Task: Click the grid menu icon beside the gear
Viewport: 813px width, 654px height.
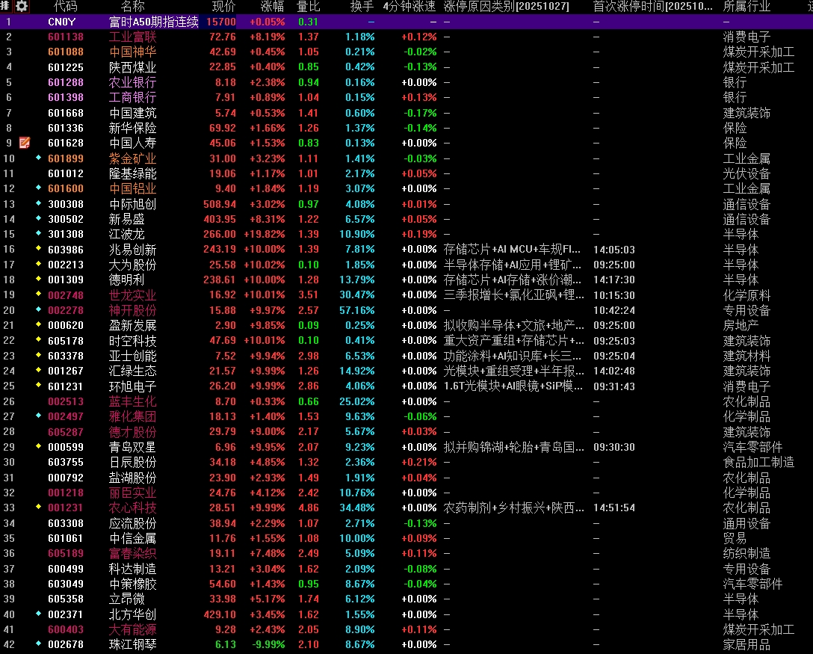Action: [x=5, y=6]
